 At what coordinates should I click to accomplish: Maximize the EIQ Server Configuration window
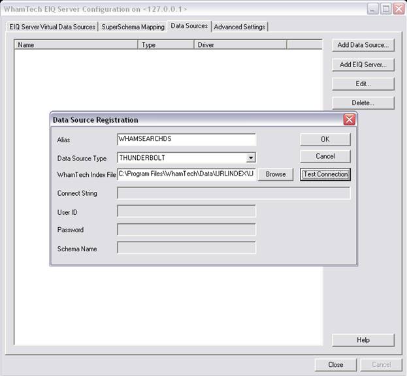tap(385, 9)
